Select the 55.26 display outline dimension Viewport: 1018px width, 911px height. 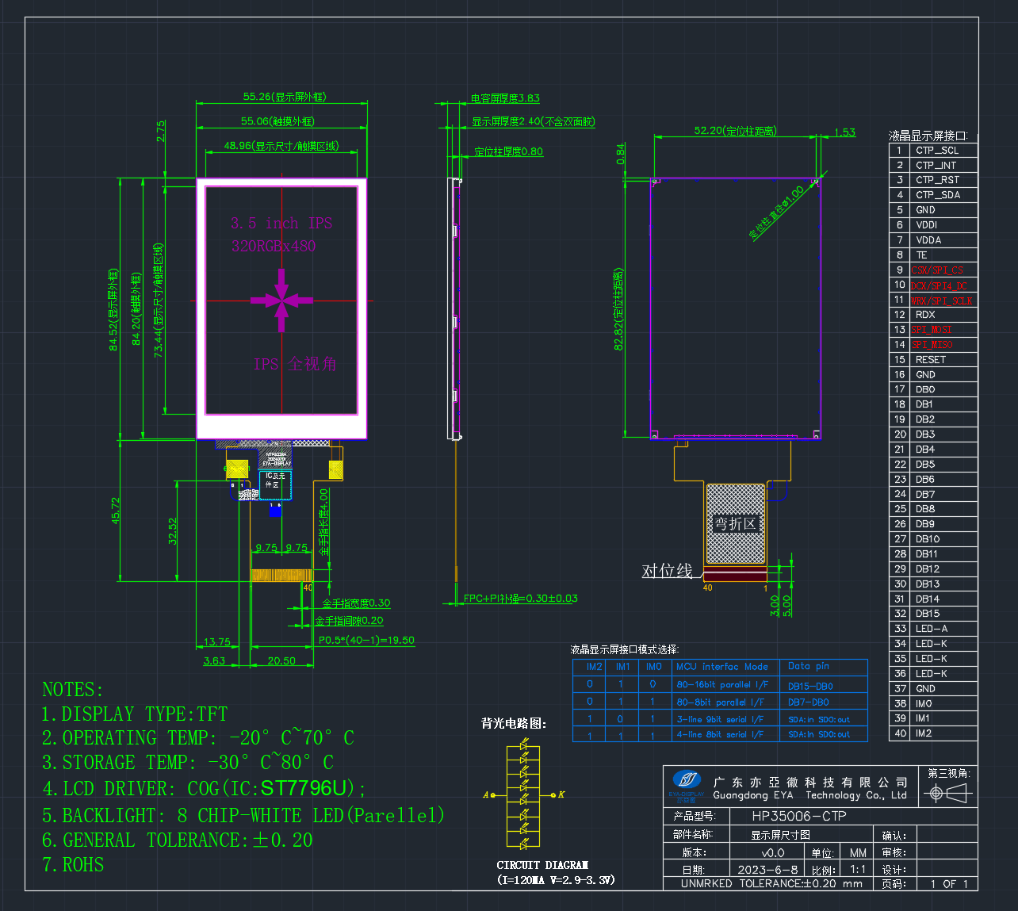pos(285,97)
